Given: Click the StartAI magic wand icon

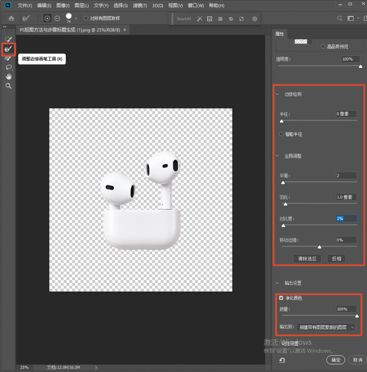Looking at the screenshot, I should click(x=199, y=19).
